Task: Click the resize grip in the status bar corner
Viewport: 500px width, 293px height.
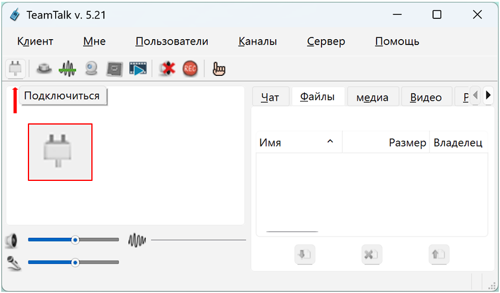Action: click(x=492, y=285)
